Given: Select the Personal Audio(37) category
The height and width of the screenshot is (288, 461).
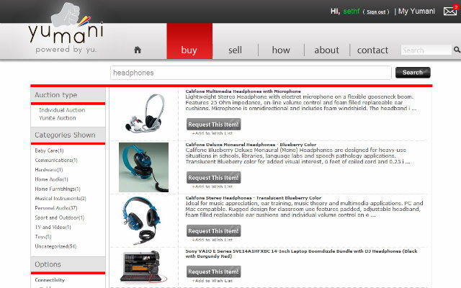Looking at the screenshot, I should 56,207.
